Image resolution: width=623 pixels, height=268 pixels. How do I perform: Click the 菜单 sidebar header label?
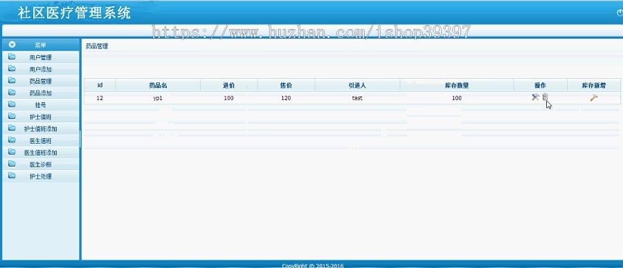(41, 45)
